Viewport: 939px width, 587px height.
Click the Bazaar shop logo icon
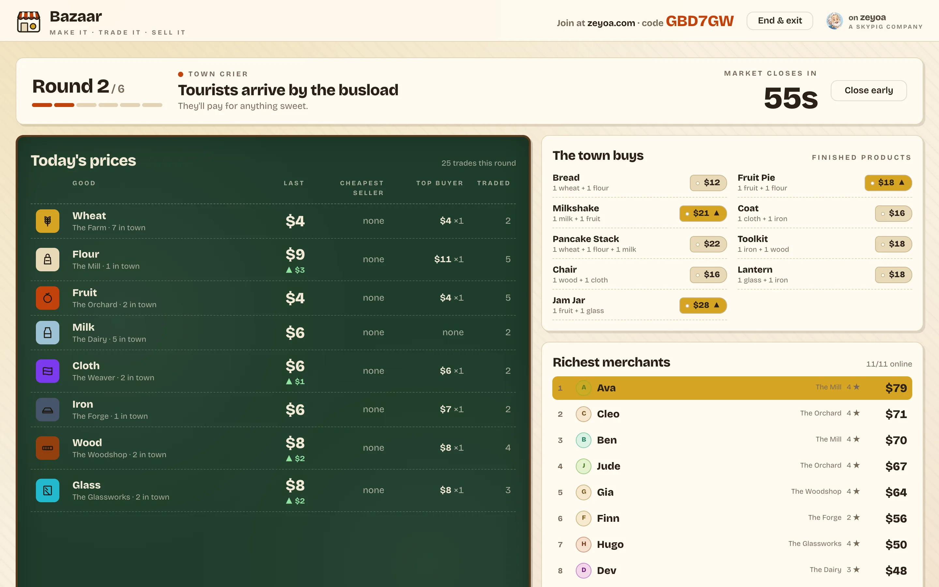(28, 21)
